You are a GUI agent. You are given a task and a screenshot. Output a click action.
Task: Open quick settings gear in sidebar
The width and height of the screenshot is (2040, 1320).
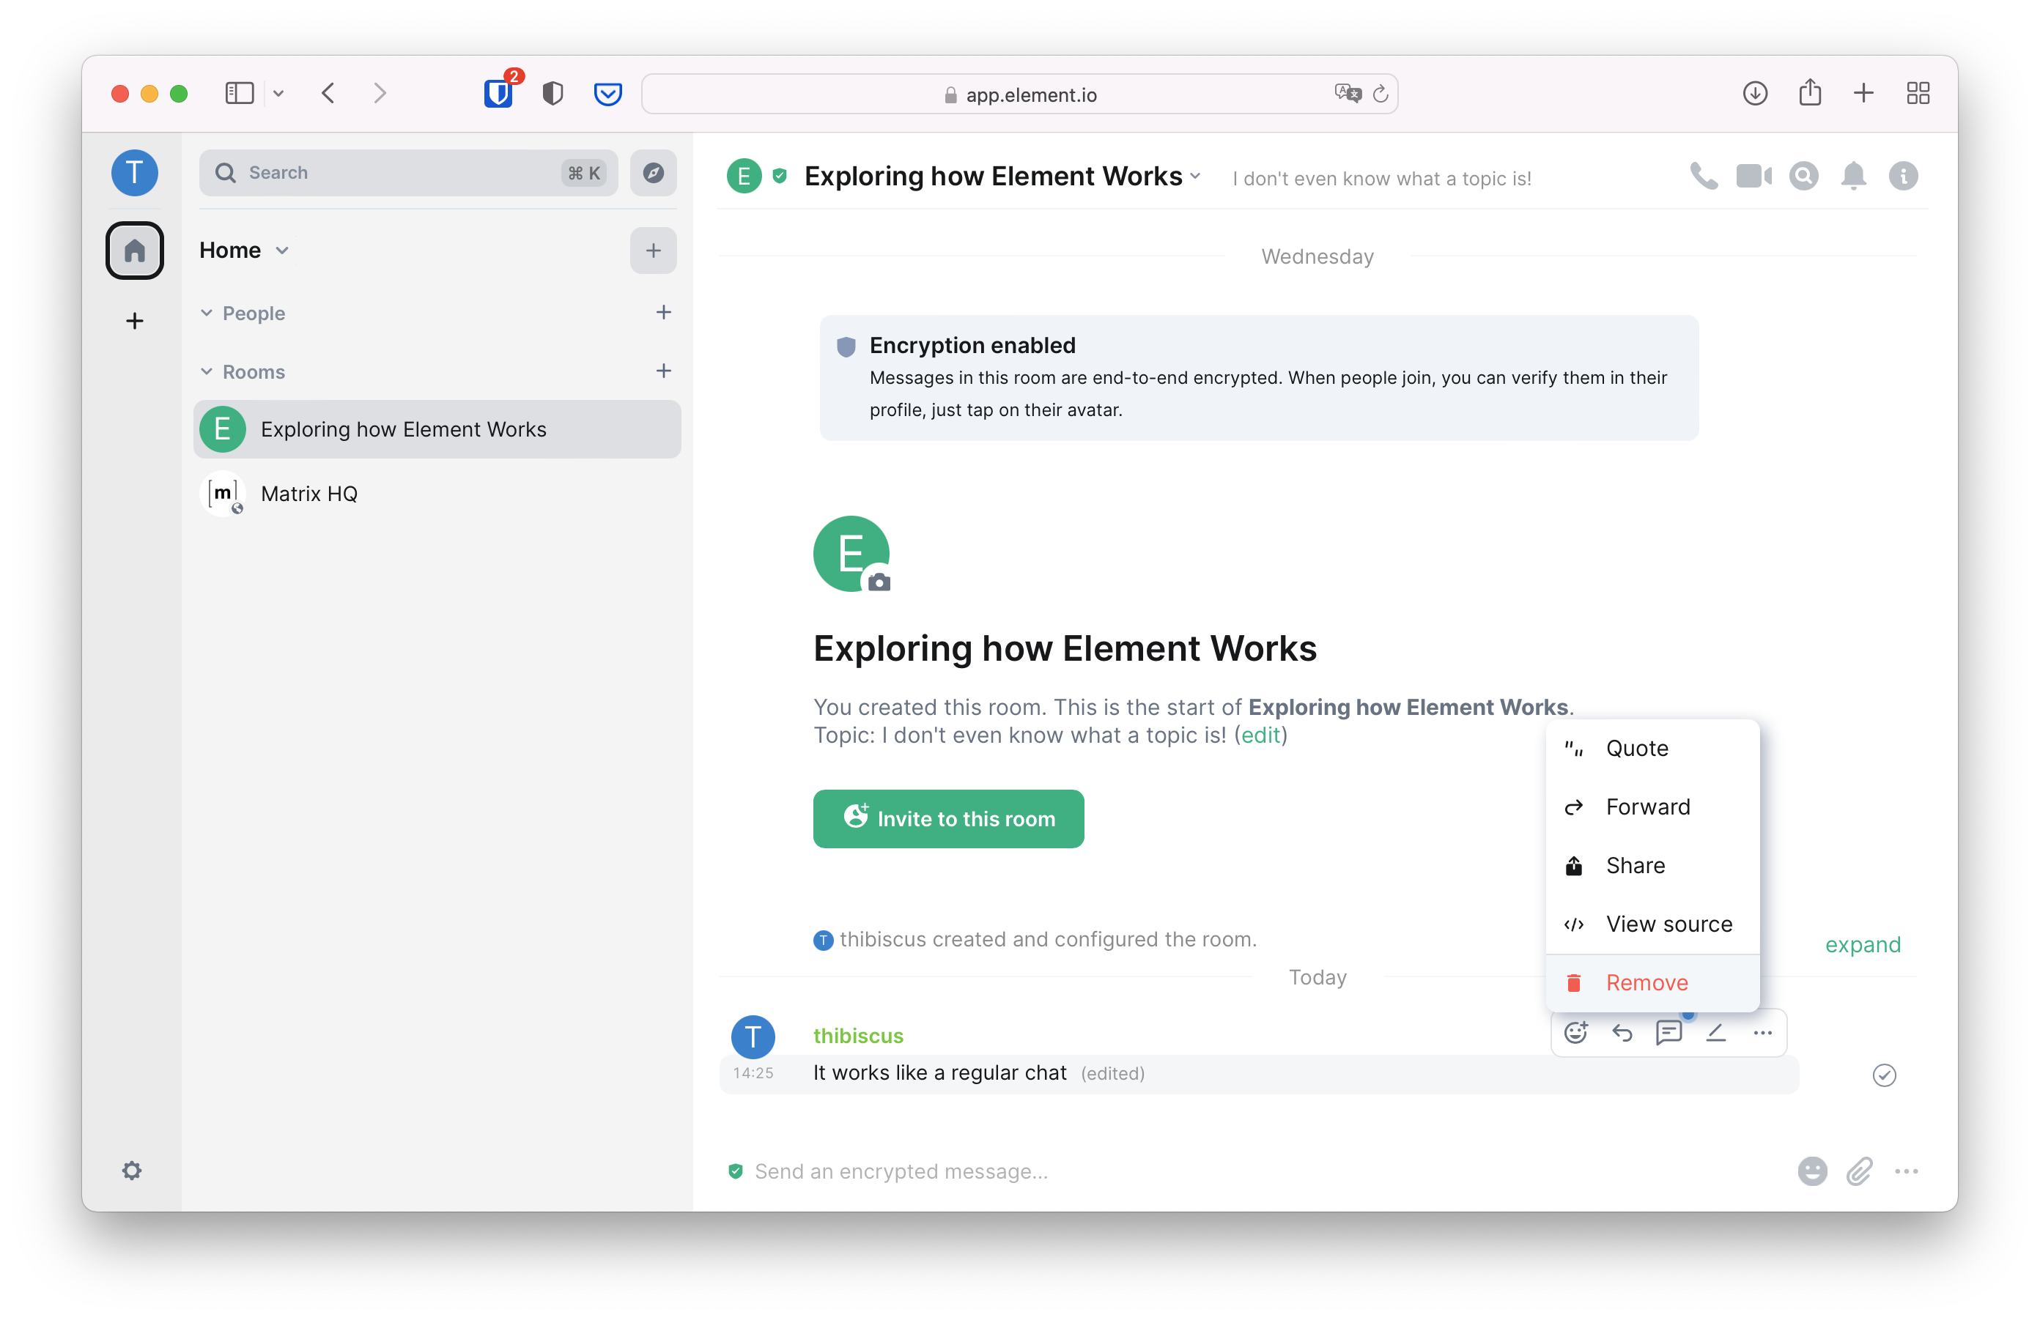[x=131, y=1170]
